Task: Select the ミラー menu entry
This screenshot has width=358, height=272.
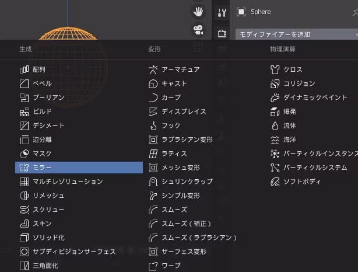Action: coord(79,168)
